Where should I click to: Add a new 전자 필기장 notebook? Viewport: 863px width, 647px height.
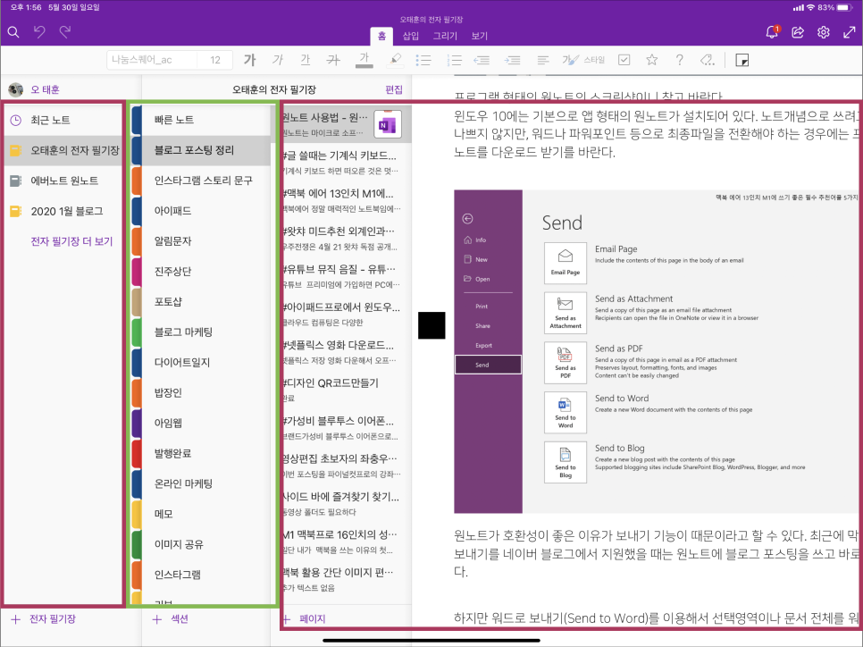pyautogui.click(x=44, y=619)
